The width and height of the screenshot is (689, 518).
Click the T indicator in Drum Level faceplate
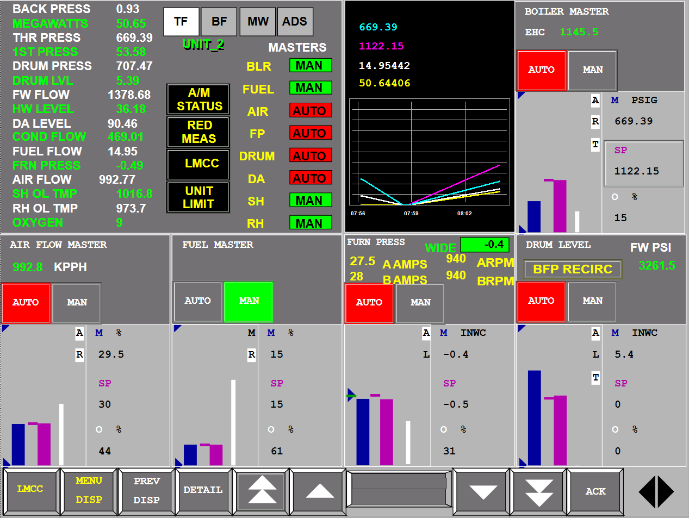click(x=595, y=377)
